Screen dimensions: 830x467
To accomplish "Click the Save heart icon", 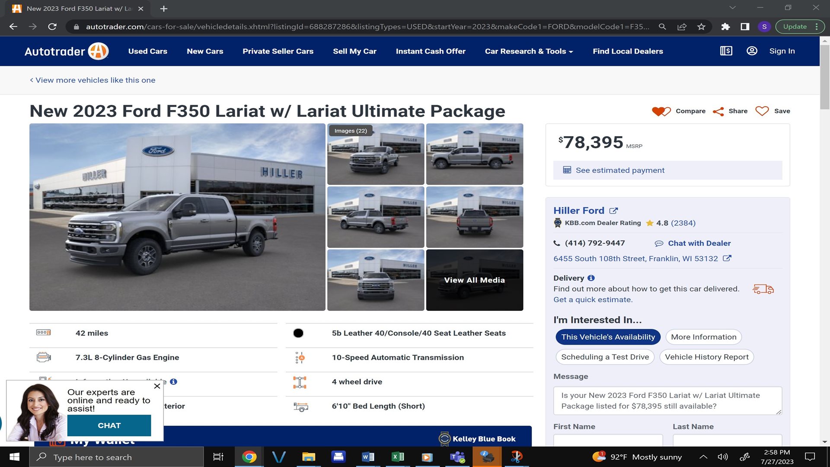I will pyautogui.click(x=762, y=111).
